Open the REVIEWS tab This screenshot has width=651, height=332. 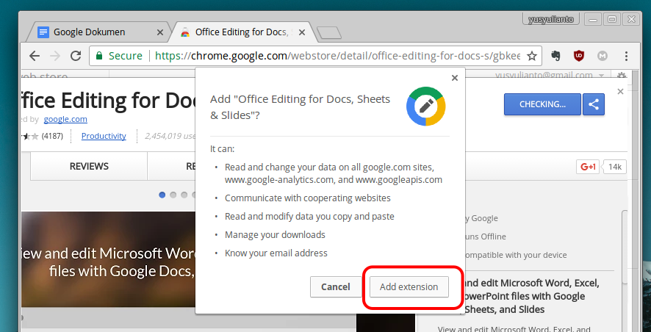[89, 166]
